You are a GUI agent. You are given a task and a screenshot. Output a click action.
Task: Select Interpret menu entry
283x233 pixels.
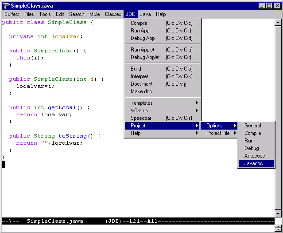163,76
